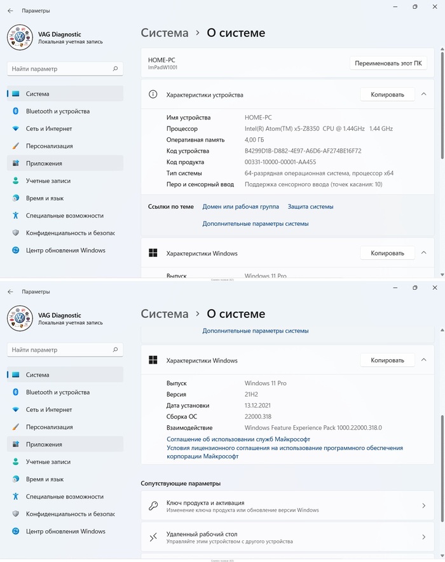Click the key icon for Ключ продукта и активация

(x=153, y=506)
